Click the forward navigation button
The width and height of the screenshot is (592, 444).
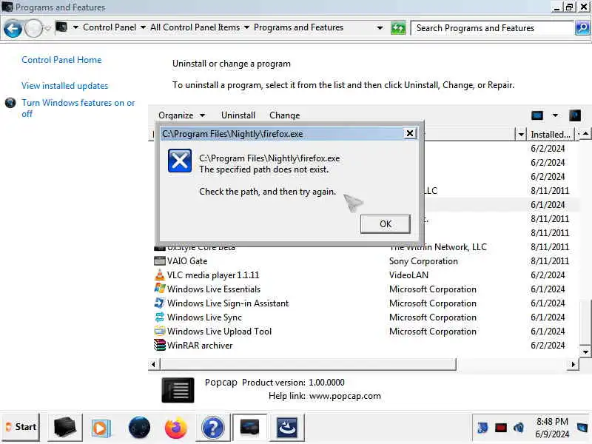pyautogui.click(x=33, y=28)
